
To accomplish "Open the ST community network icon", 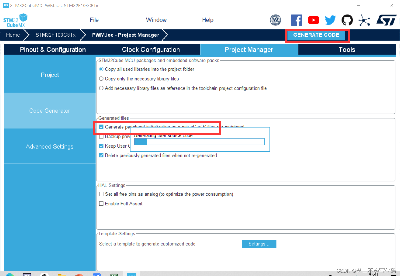I will coord(364,20).
